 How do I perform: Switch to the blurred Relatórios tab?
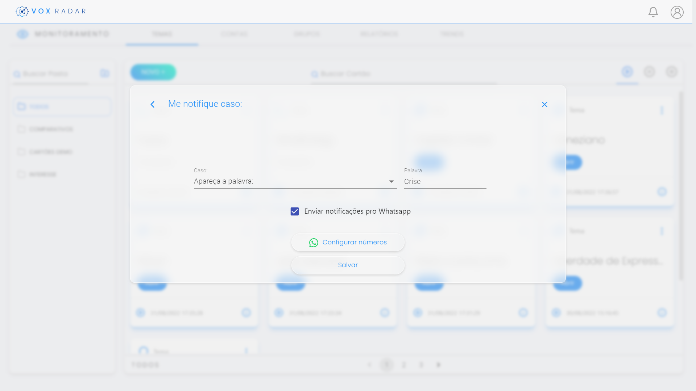click(x=379, y=34)
